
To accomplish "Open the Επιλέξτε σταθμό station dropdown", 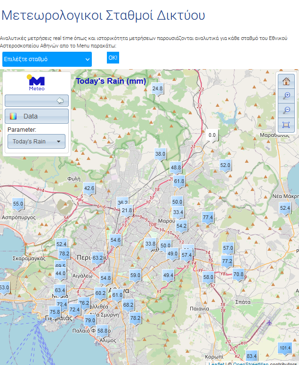I will click(47, 59).
